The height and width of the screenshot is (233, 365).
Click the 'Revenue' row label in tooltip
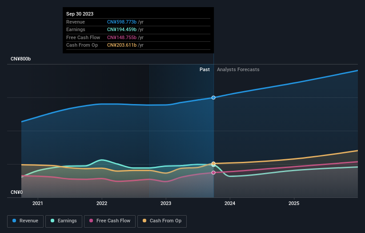[x=76, y=22]
